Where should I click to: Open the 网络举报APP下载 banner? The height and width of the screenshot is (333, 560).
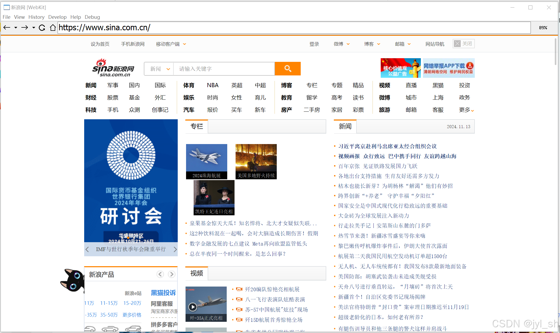449,68
